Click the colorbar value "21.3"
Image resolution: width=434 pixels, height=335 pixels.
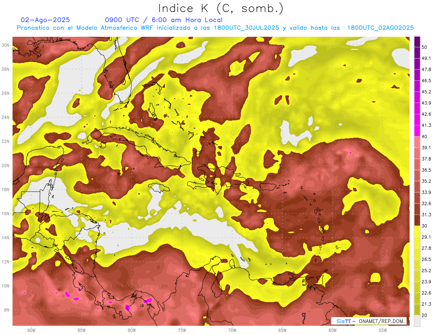pyautogui.click(x=426, y=304)
